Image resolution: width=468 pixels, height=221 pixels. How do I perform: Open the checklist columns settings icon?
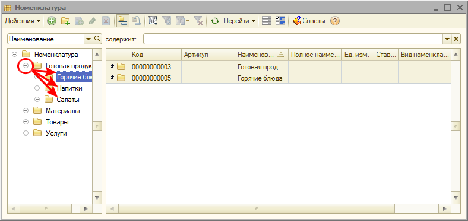tap(280, 21)
